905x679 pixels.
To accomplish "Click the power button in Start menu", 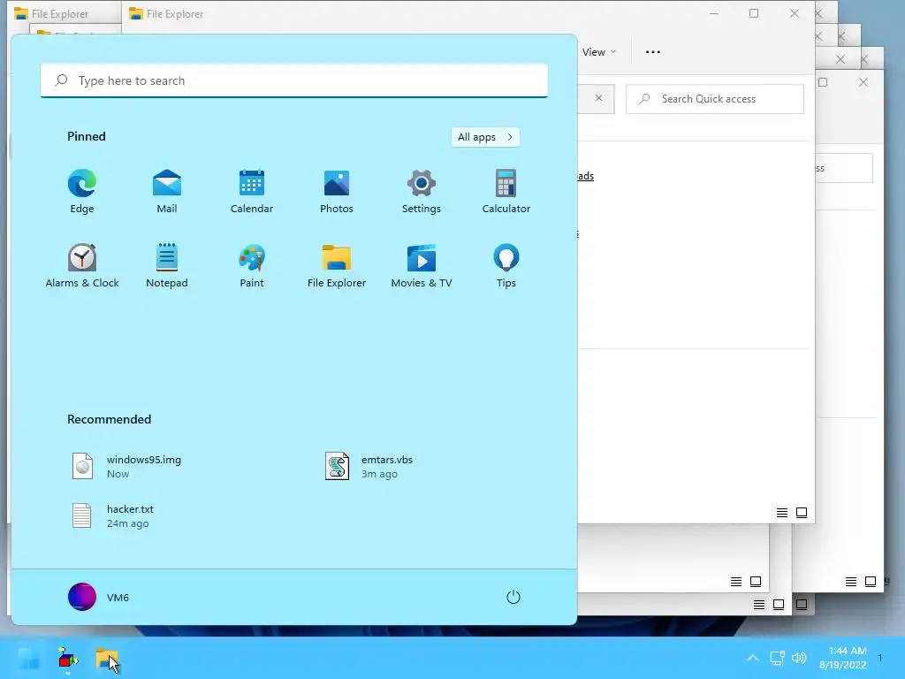I will click(513, 597).
